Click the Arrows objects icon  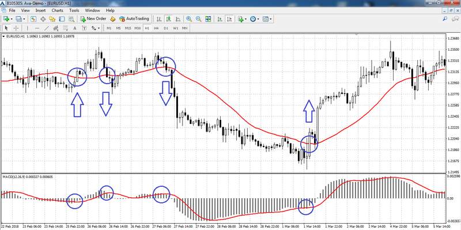(94, 28)
